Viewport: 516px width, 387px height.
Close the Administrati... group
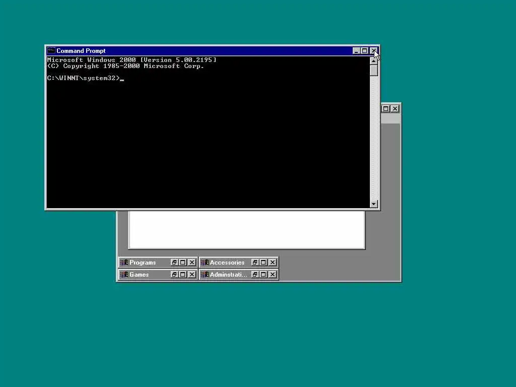pos(273,275)
